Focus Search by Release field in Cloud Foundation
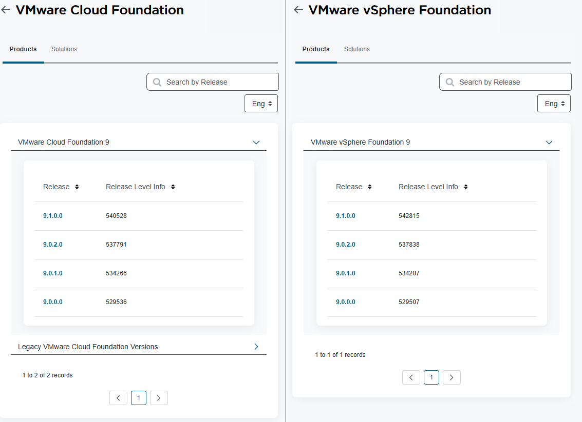This screenshot has width=582, height=422. coord(213,82)
